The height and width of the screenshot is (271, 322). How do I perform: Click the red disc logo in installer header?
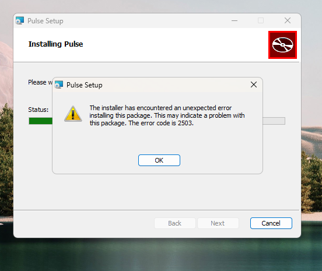tap(282, 45)
